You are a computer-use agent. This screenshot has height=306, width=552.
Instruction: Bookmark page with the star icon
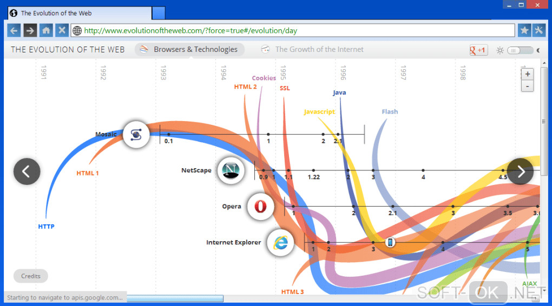tap(524, 31)
